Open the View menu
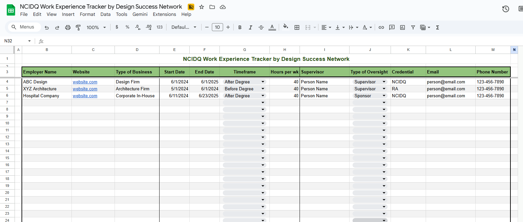This screenshot has height=222, width=523. pos(52,14)
